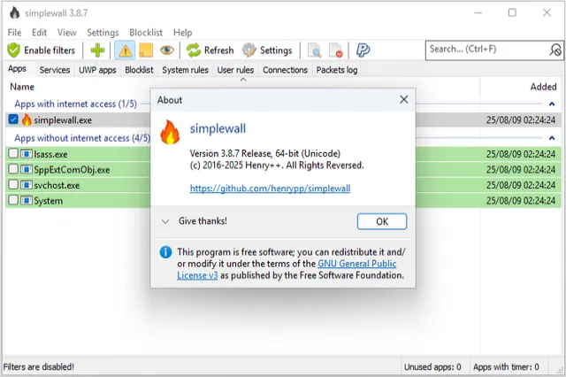
Task: Click the SppExtComObj.exe app icon
Action: tap(26, 170)
